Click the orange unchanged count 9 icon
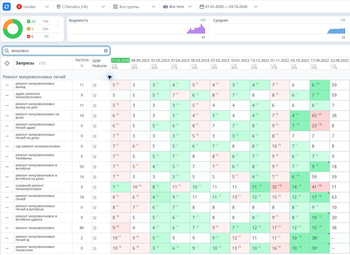The image size is (350, 255). click(29, 29)
